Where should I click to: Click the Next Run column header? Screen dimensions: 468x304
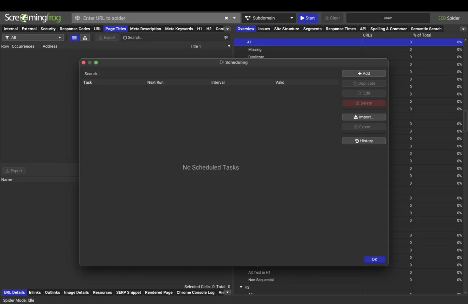tap(155, 82)
